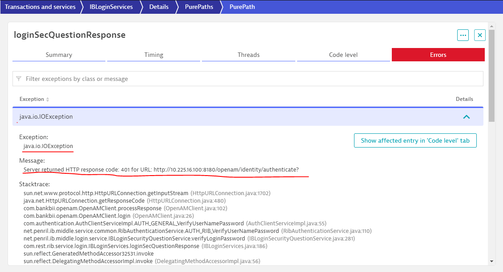Open the Threads tab

pos(248,55)
